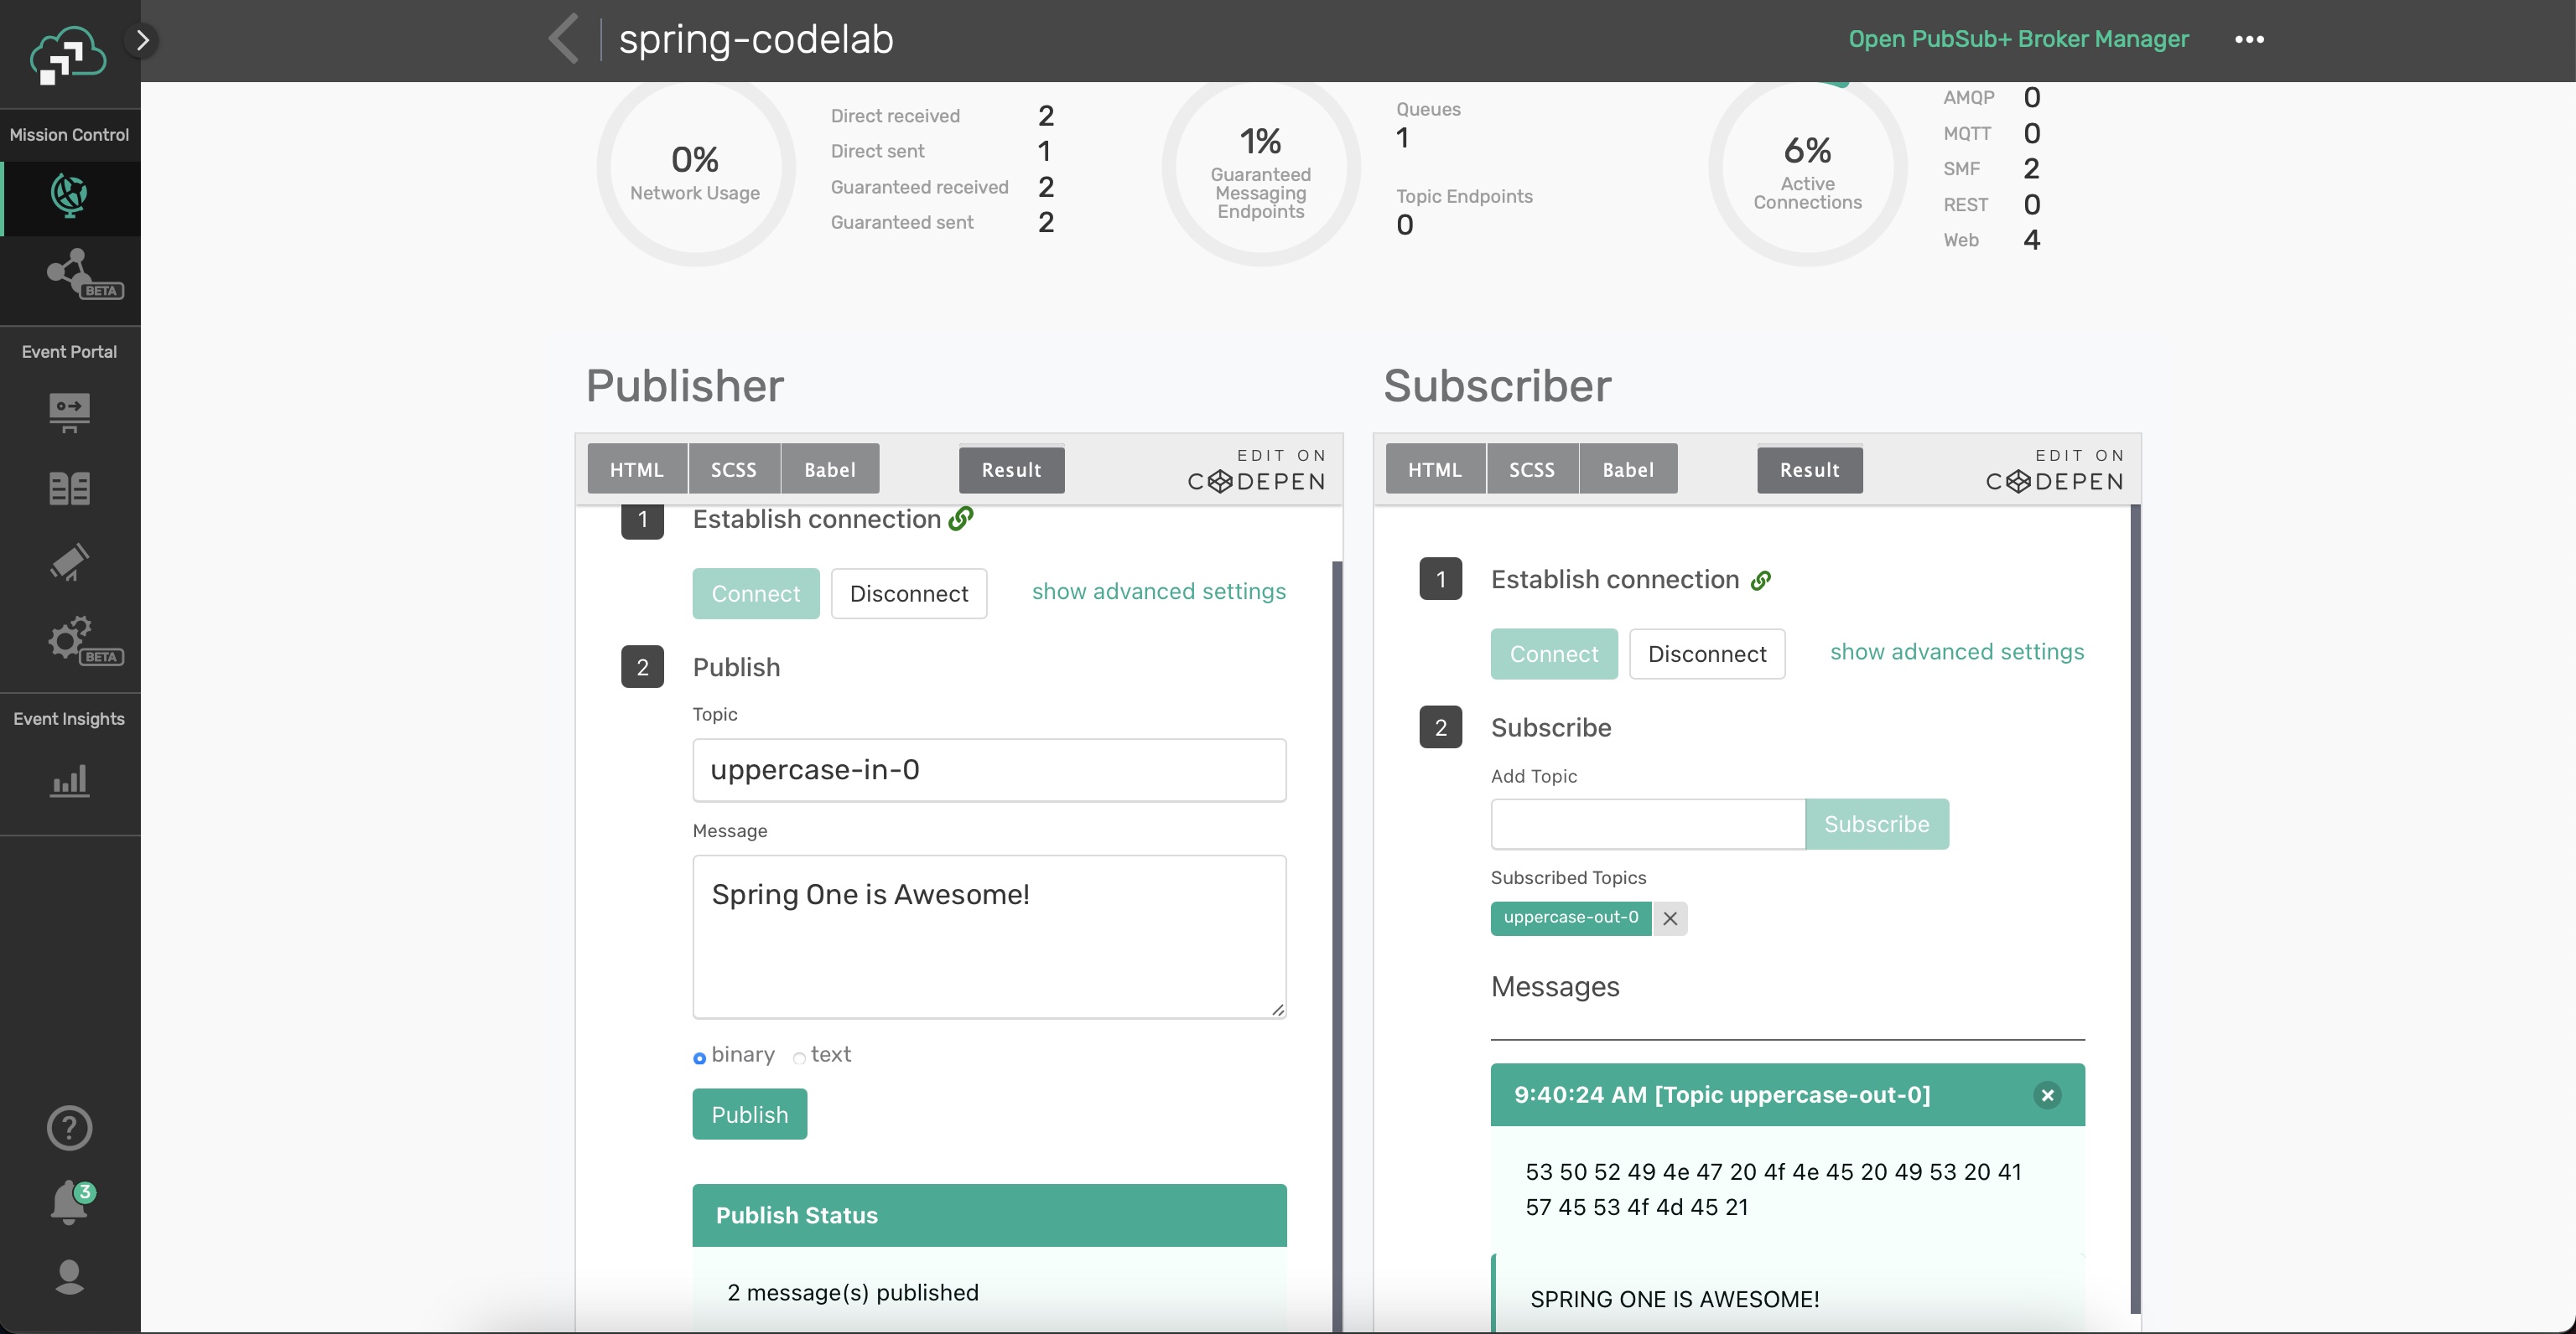
Task: Show advanced settings in Publisher panel
Action: 1158,592
